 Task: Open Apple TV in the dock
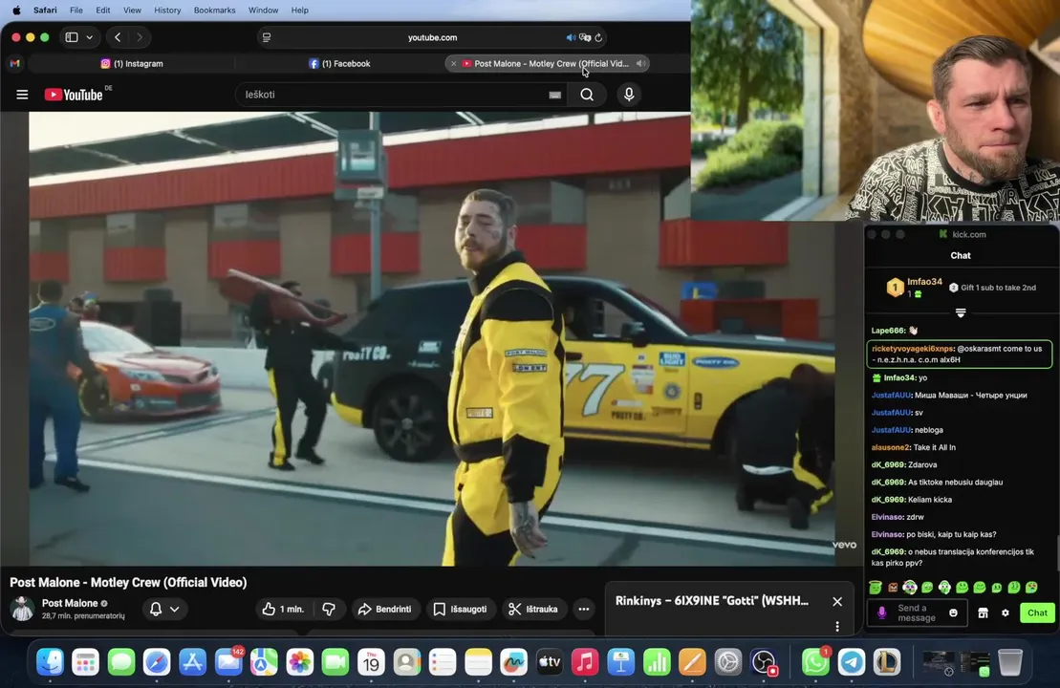click(x=550, y=662)
